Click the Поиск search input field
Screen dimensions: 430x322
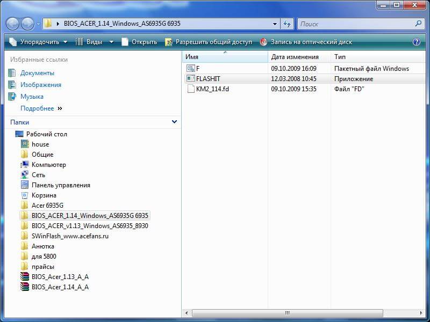click(355, 24)
